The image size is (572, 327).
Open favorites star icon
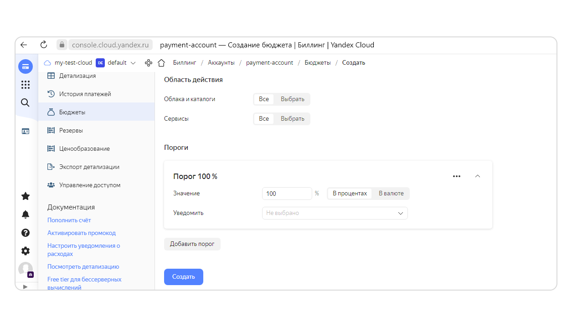[x=26, y=196]
